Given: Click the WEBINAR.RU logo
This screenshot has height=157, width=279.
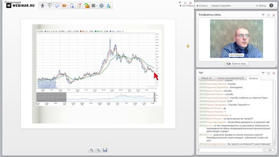Looking at the screenshot, I should click(20, 6).
